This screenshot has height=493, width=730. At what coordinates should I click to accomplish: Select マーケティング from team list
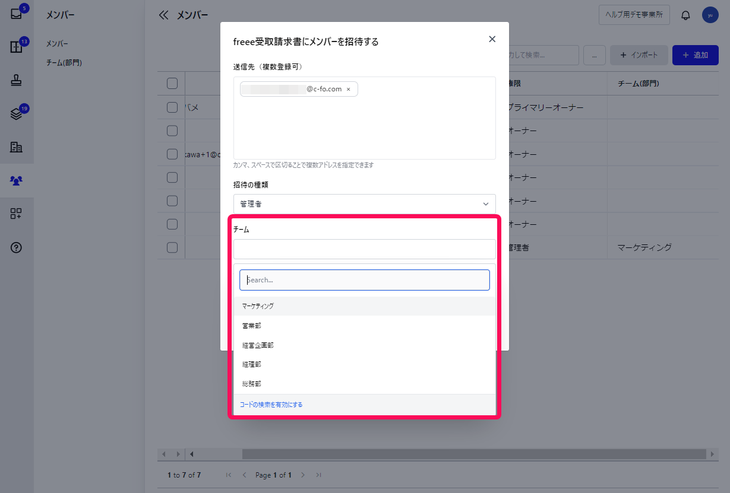coord(365,306)
